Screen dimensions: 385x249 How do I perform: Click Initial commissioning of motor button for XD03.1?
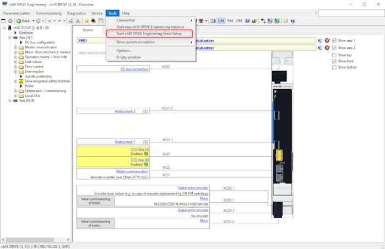tap(96, 201)
